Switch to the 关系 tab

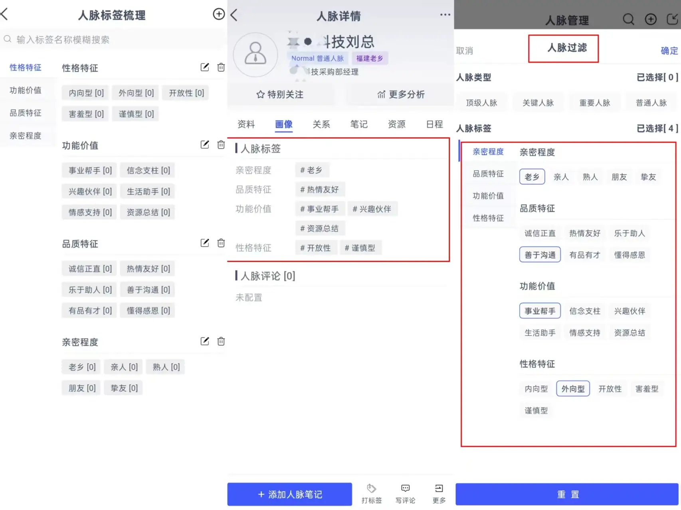tap(321, 124)
